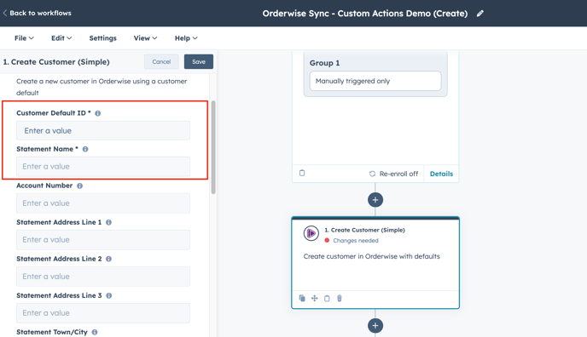Show info tooltip for Statement Name

85,149
